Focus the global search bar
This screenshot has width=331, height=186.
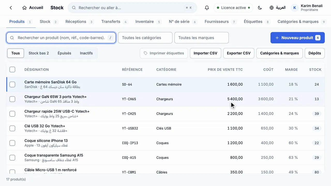coord(132,8)
